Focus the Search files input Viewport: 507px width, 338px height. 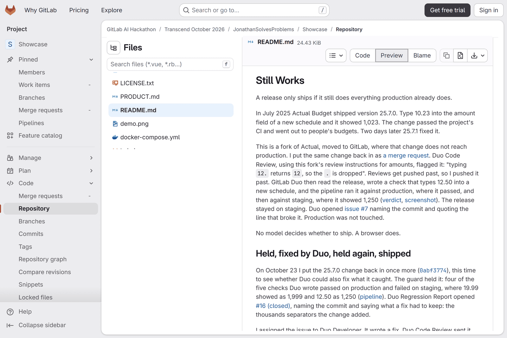pos(170,64)
